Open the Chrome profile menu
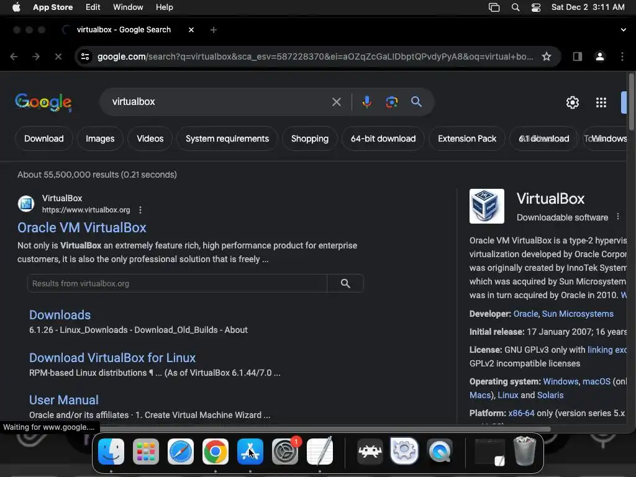The width and height of the screenshot is (636, 477). (x=600, y=57)
